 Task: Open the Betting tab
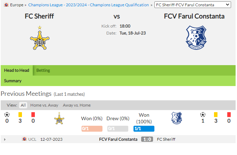coord(43,70)
